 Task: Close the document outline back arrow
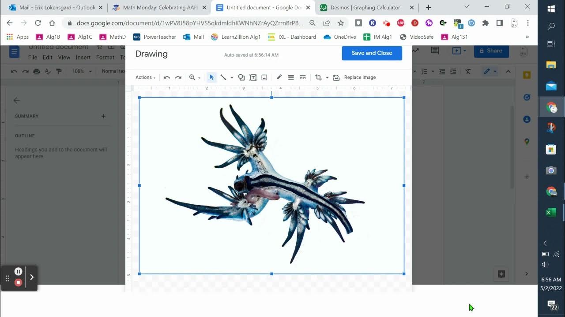point(17,100)
